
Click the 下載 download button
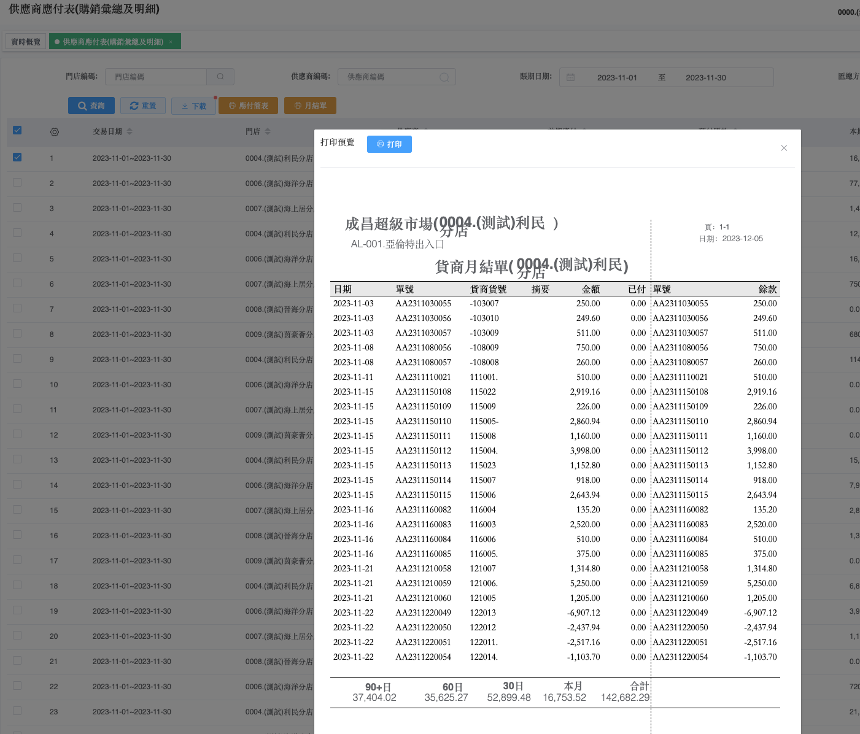click(193, 106)
